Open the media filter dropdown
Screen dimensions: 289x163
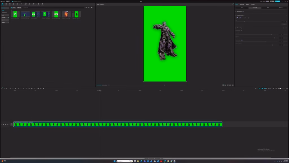click(x=92, y=8)
